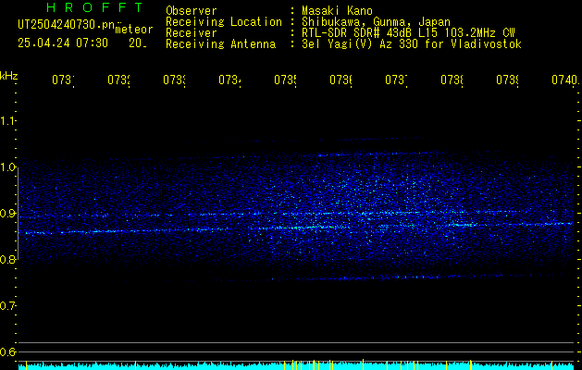Click the 0.7 kHz frequency axis label

click(7, 306)
